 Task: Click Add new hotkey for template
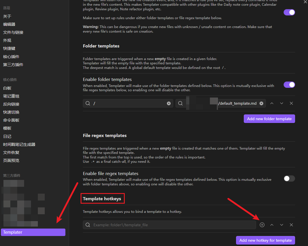(265, 240)
